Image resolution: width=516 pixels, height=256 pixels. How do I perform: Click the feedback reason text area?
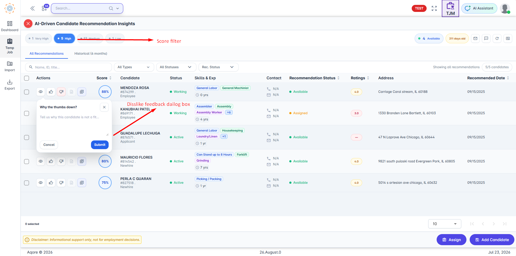click(x=74, y=125)
